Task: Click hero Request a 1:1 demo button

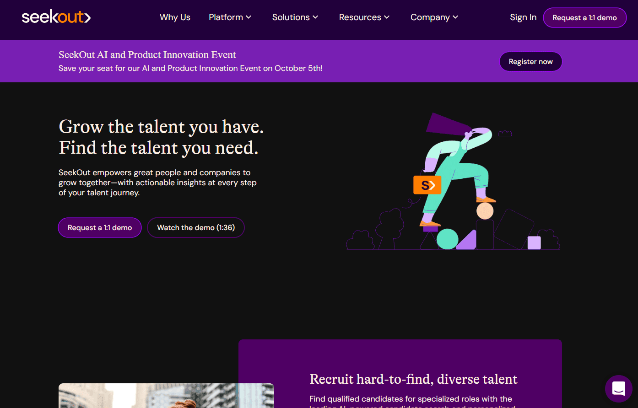Action: click(100, 227)
